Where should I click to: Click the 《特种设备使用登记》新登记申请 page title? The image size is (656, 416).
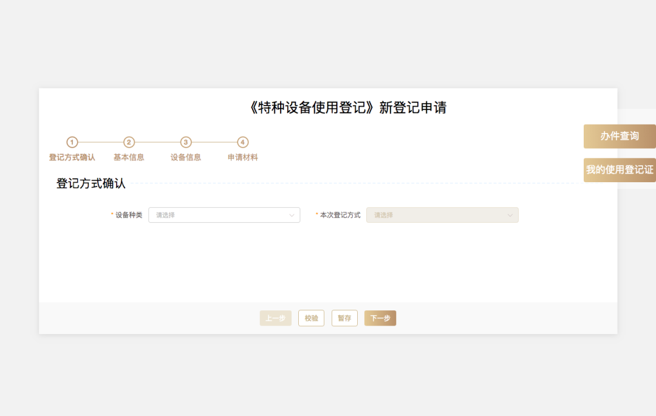(348, 108)
